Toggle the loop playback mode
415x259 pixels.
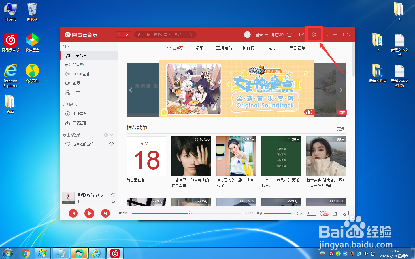point(299,213)
